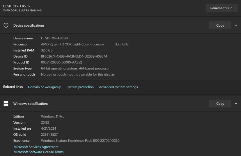Click the X470 AORUS ULTRA GAMING subtitle
The image size is (241, 156).
click(22, 10)
